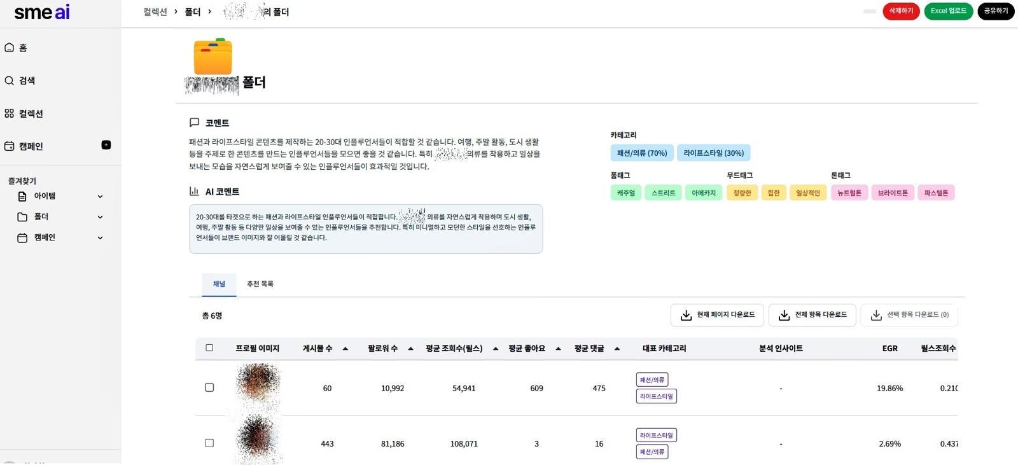This screenshot has width=1018, height=465.
Task: Click the yellow 힙한 mood tag
Action: pyautogui.click(x=774, y=193)
